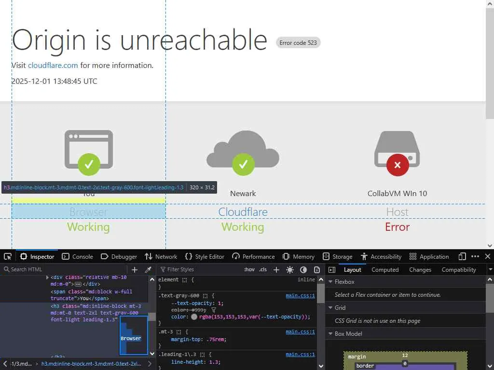Image resolution: width=494 pixels, height=370 pixels.
Task: Open the Performance tab
Action: (253, 256)
